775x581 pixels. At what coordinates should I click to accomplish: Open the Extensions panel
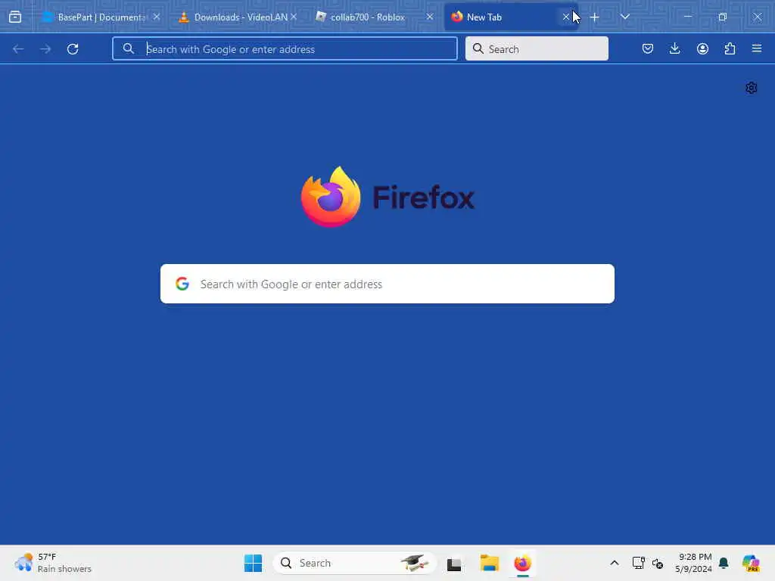(x=730, y=48)
